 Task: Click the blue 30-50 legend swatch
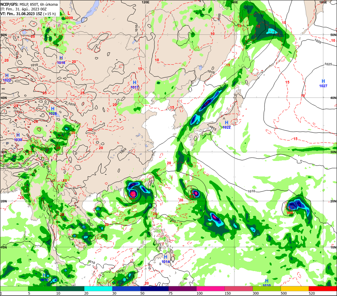coord(126,289)
